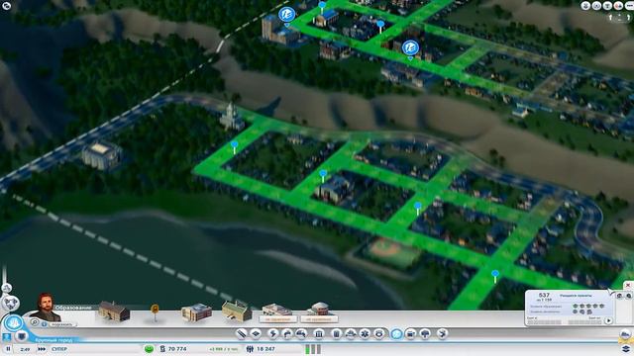Open the Roads menu icon
This screenshot has height=356, width=634.
pos(242,334)
